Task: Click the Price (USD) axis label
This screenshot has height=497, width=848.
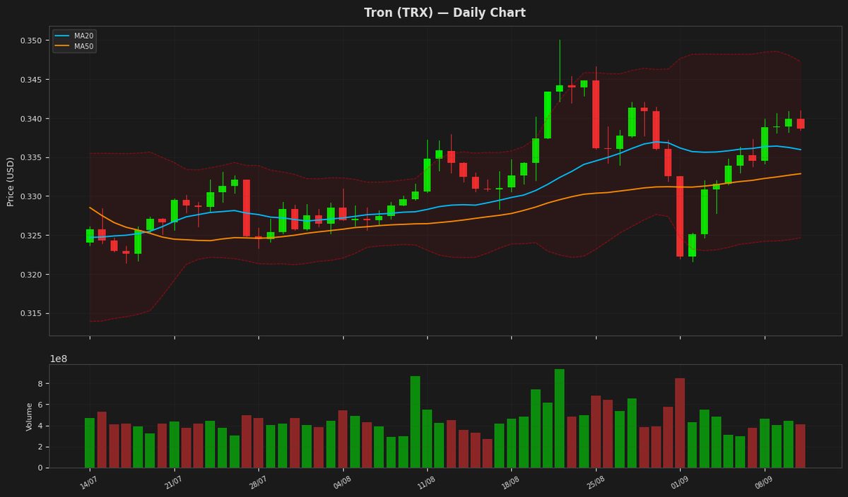Action: [x=11, y=181]
